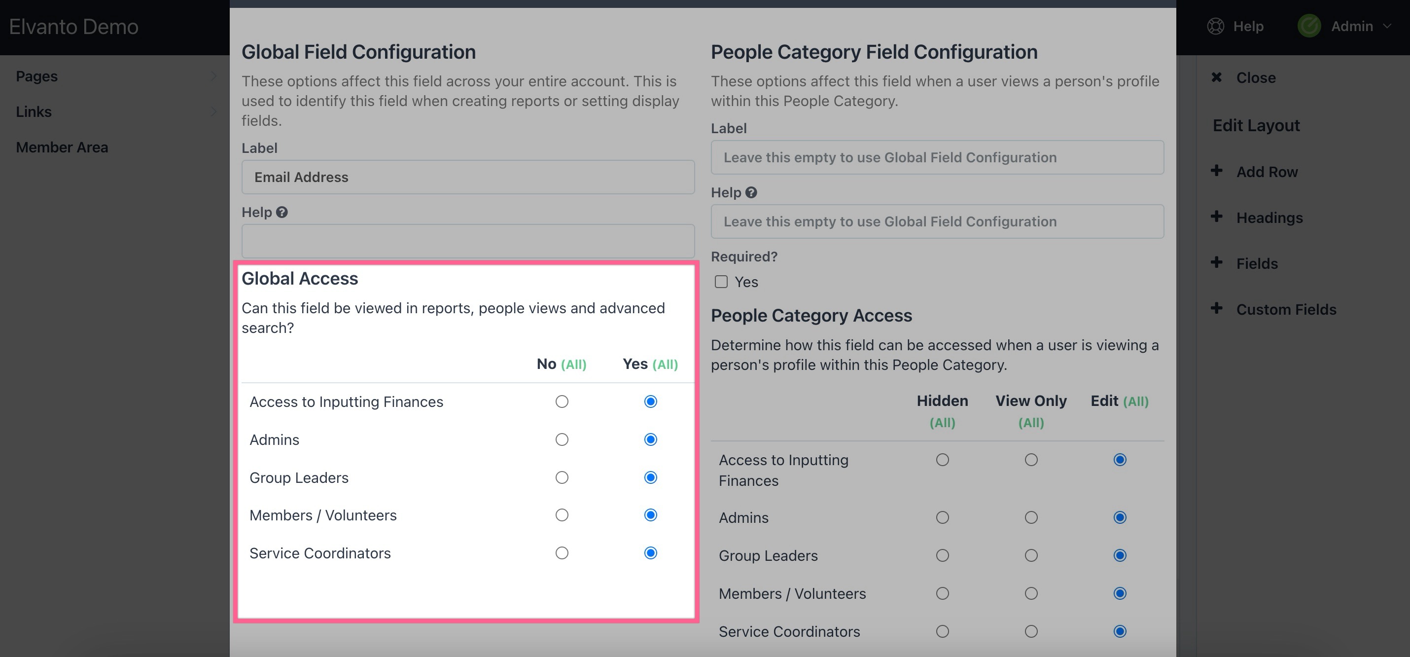Click the Email Address label input field
Screen dimensions: 1410x657
point(468,177)
